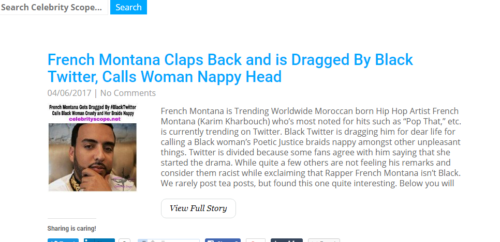Click the LinkedIn share count bubble
Viewport: 500px width, 242px height.
click(x=124, y=240)
